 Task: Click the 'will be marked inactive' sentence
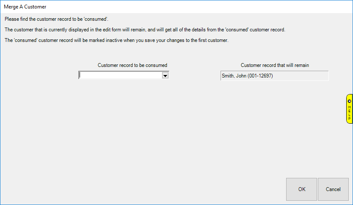pyautogui.click(x=116, y=41)
